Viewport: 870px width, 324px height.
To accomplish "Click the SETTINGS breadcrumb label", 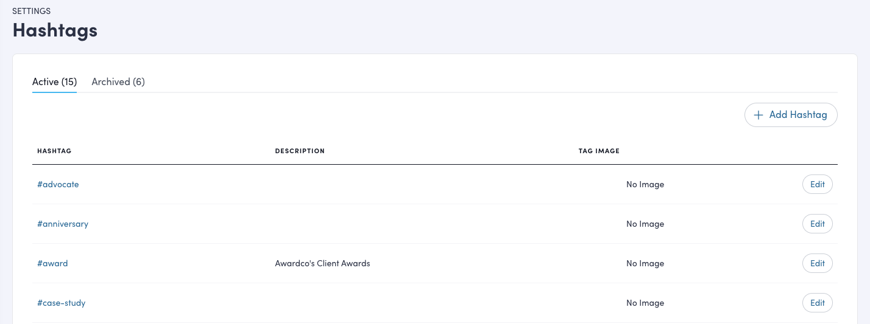I will pos(32,11).
